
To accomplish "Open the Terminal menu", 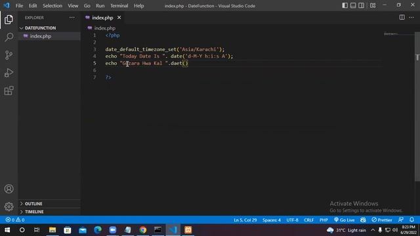I will (x=119, y=6).
